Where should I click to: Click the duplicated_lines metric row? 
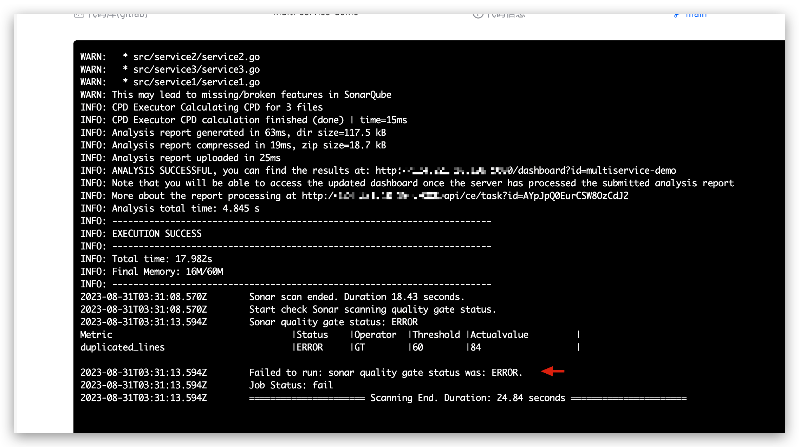(122, 347)
